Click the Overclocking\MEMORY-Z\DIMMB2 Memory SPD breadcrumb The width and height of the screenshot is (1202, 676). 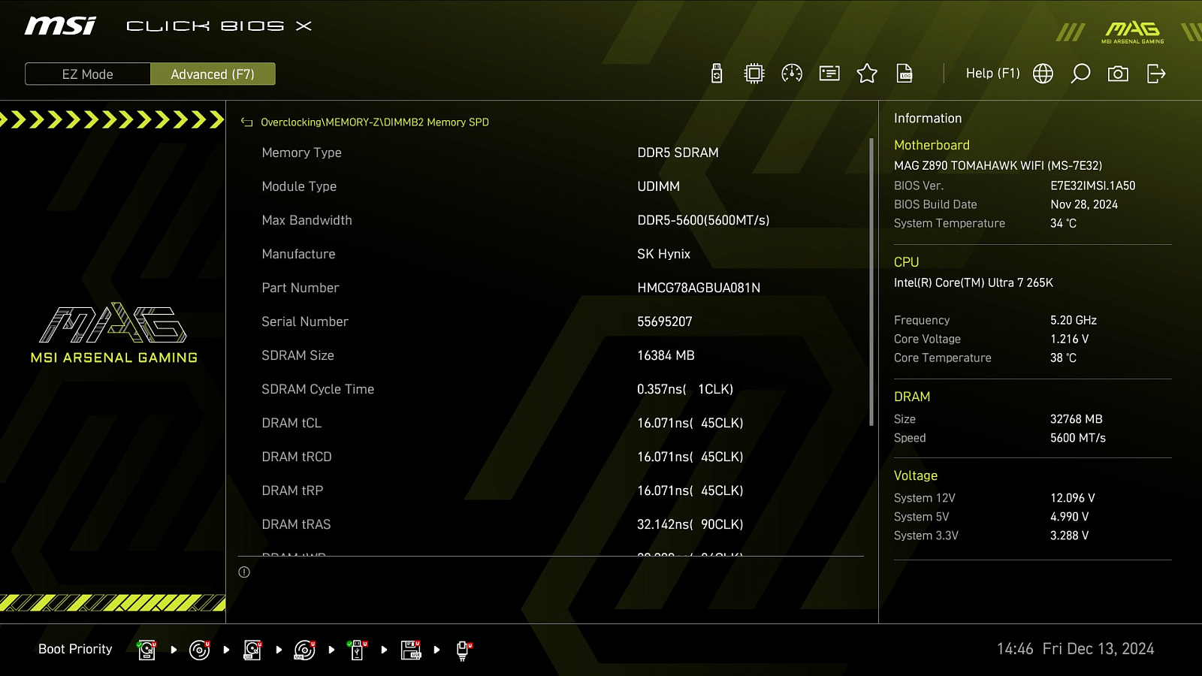point(375,122)
